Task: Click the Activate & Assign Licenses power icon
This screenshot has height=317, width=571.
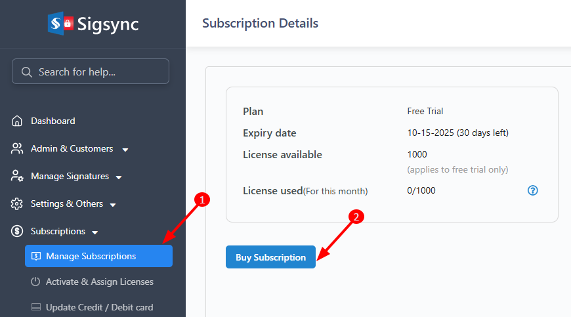Action: click(35, 282)
